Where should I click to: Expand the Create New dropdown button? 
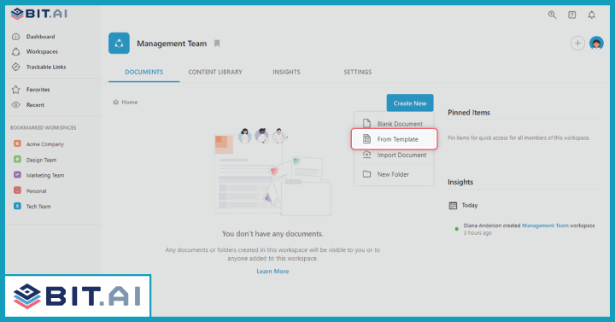coord(410,103)
